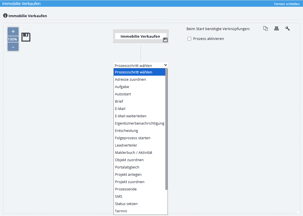The width and height of the screenshot is (303, 216).
Task: Click the info icon beside Immobilie Verkaufen
Action: point(5,15)
